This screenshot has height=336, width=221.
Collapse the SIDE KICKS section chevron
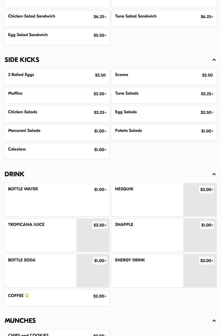[214, 60]
